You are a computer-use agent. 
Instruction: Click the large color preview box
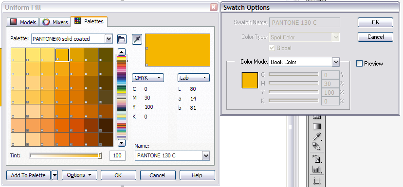click(178, 50)
